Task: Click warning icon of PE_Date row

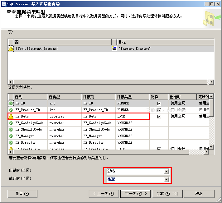Action: (x=11, y=117)
